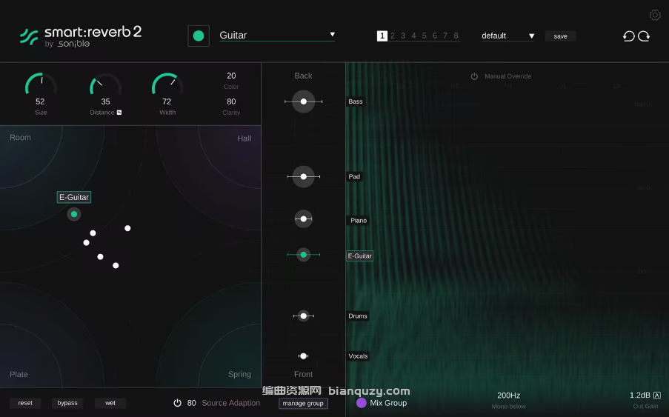669x417 pixels.
Task: Adjust the Distance knob
Action: pyautogui.click(x=105, y=84)
